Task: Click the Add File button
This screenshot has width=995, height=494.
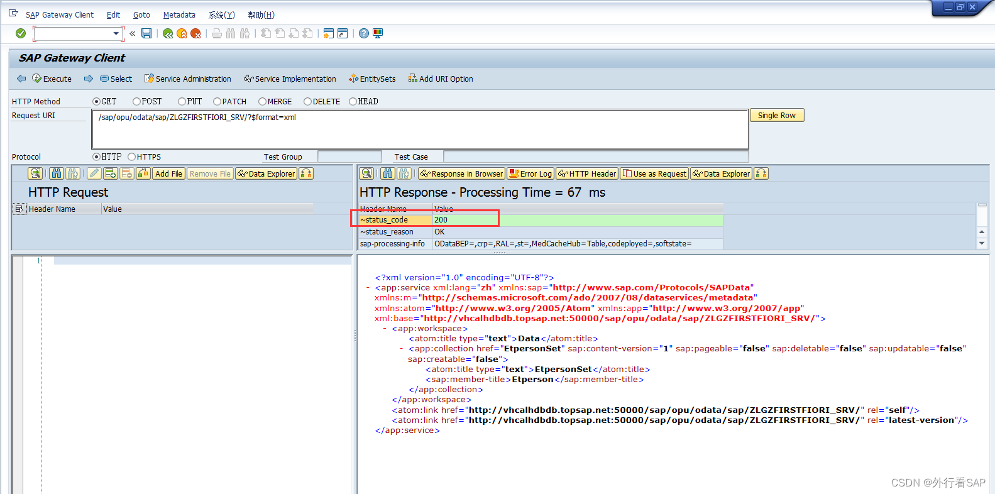Action: click(168, 173)
